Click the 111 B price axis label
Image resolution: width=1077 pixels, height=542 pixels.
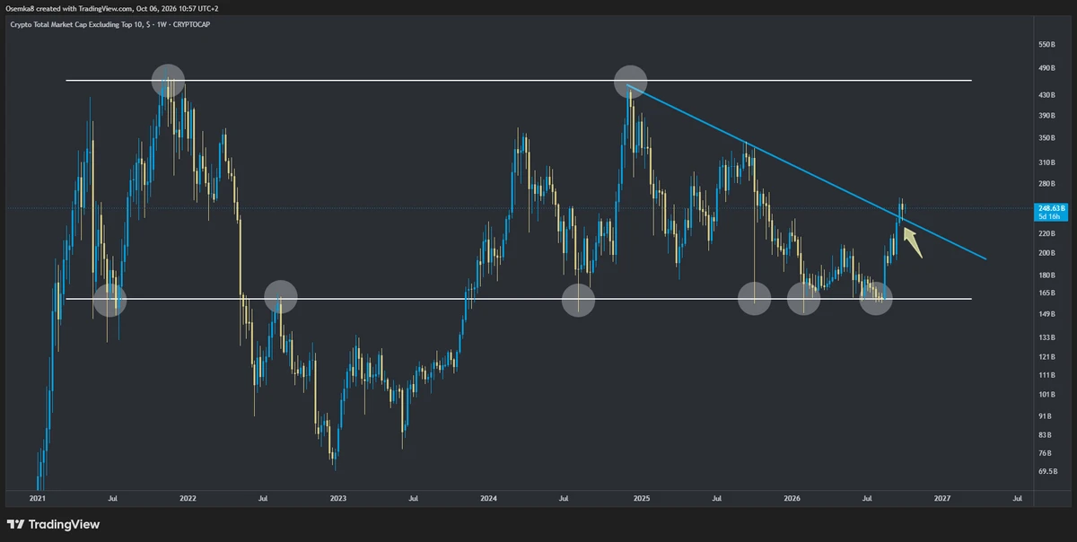pyautogui.click(x=1046, y=375)
